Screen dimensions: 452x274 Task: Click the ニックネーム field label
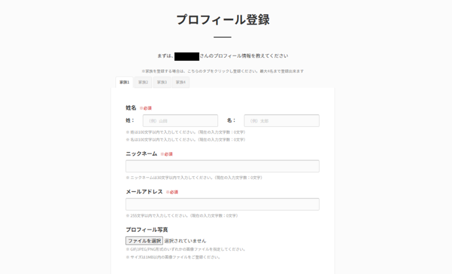click(x=141, y=154)
